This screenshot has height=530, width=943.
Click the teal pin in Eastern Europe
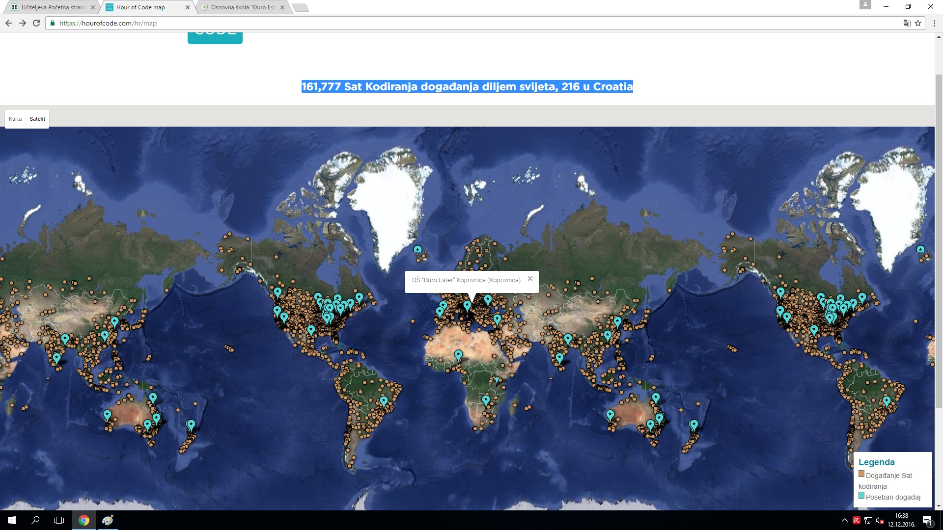pyautogui.click(x=488, y=299)
